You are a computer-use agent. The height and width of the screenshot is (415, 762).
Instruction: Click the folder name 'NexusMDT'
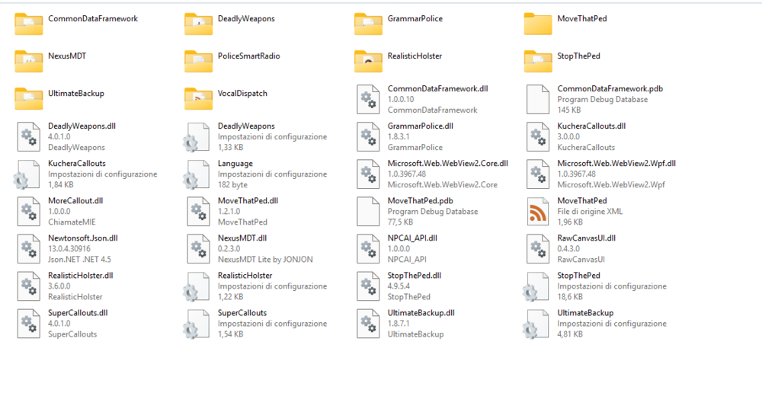pyautogui.click(x=67, y=56)
